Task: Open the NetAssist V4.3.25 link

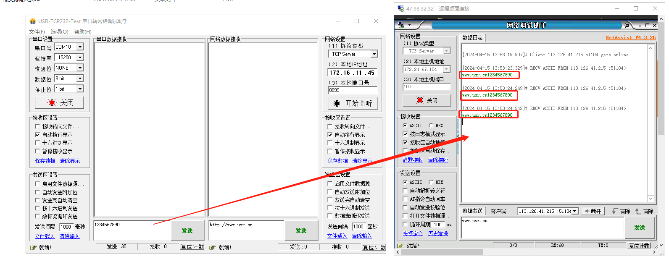Action: tap(630, 37)
